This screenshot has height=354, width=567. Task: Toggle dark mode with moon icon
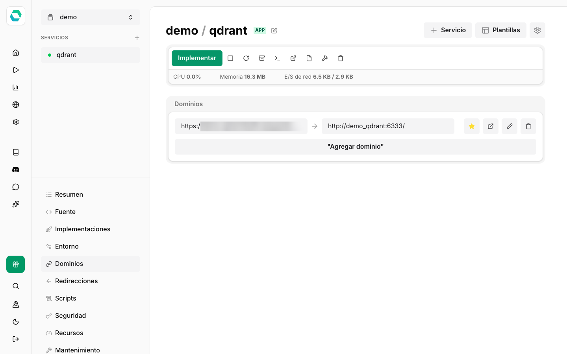(x=16, y=322)
